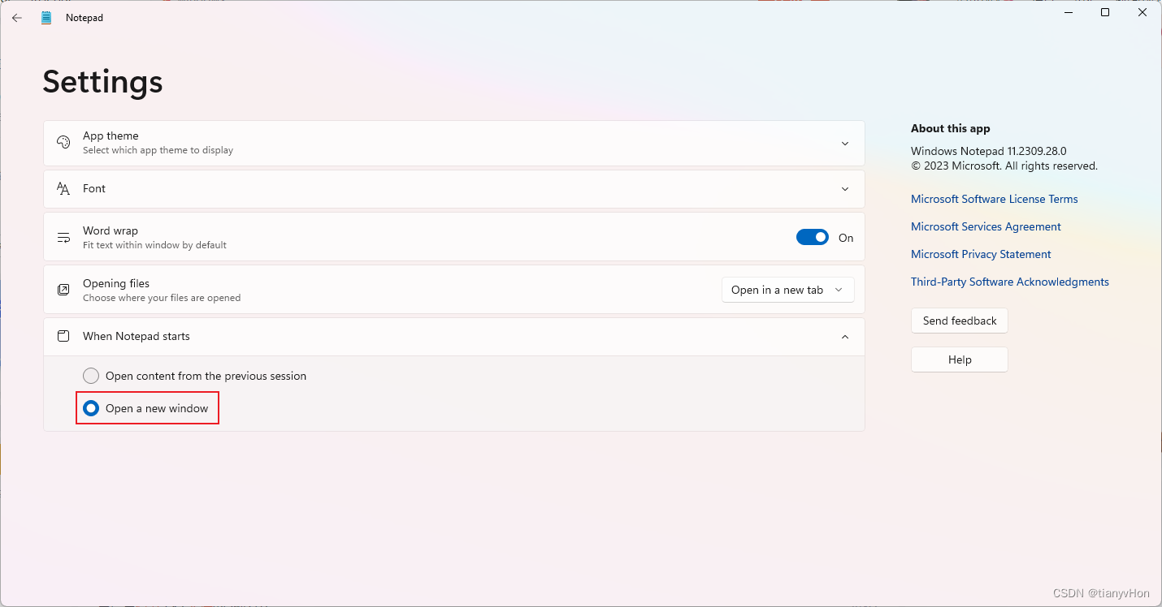Click the '© 2023 Microsoft' copyright text
This screenshot has height=607, width=1162.
tap(1004, 166)
